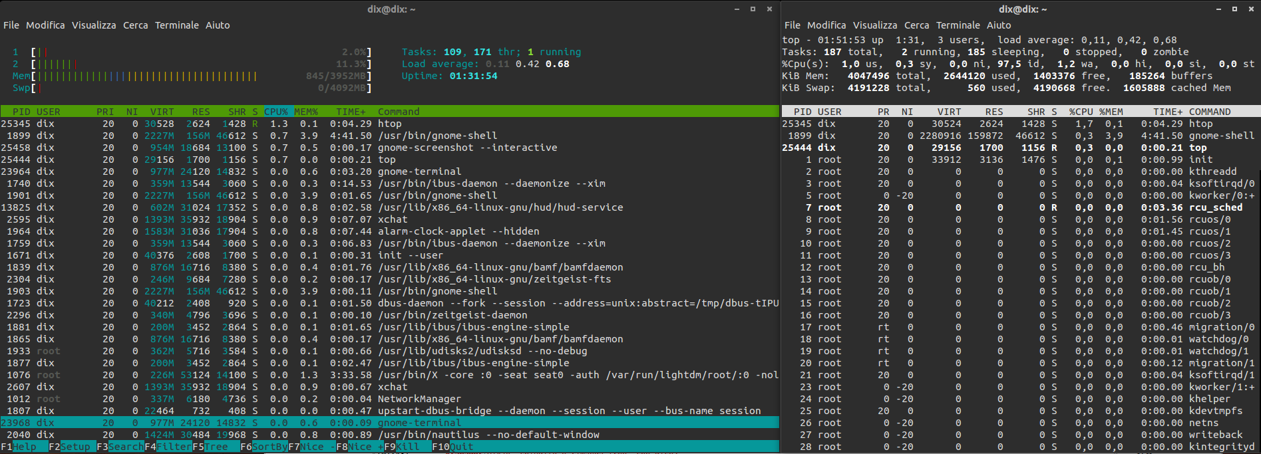Viewport: 1261px width, 454px height.
Task: Maximize the top terminal window
Action: click(1234, 9)
